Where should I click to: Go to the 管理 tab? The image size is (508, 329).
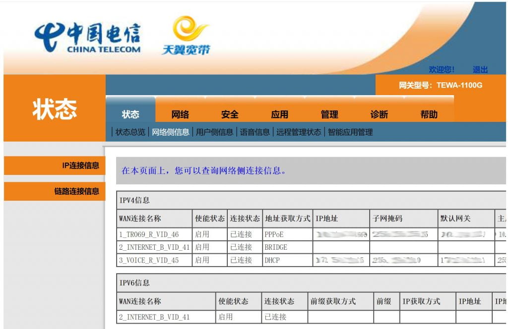329,114
